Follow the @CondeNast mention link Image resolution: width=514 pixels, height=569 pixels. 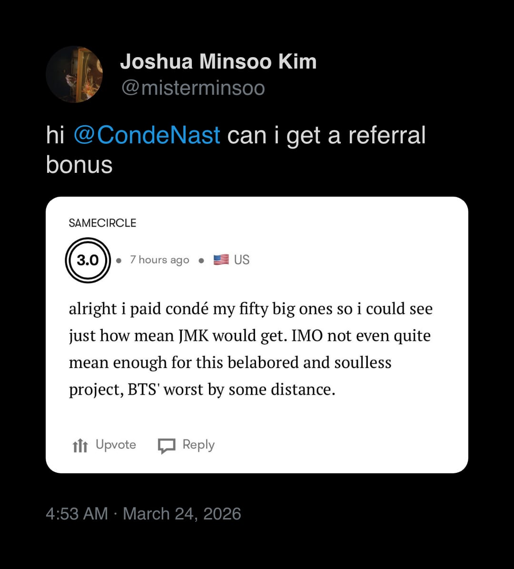click(147, 135)
